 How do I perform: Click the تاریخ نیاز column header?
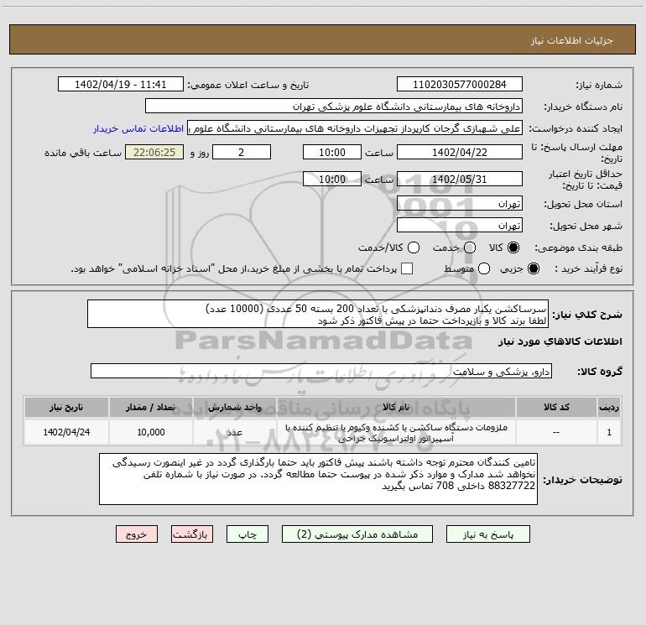tap(66, 407)
